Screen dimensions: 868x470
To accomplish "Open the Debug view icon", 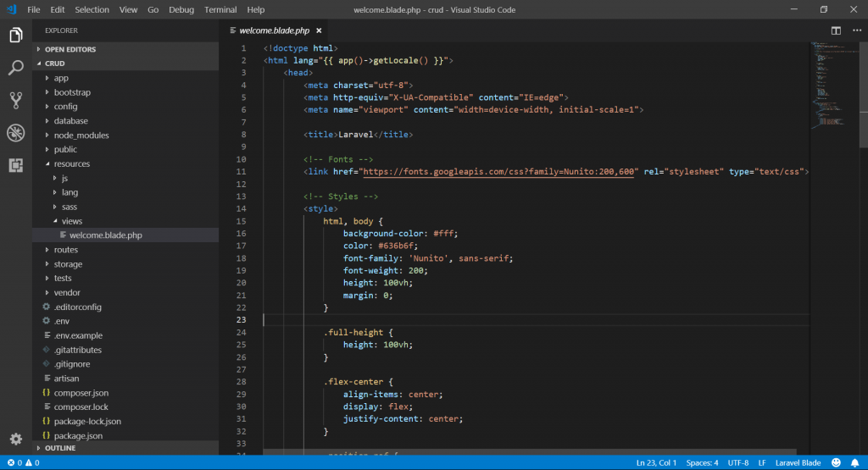I will [15, 133].
